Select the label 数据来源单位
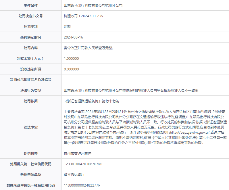Viewport: 229px width, 190px height. click(31, 175)
